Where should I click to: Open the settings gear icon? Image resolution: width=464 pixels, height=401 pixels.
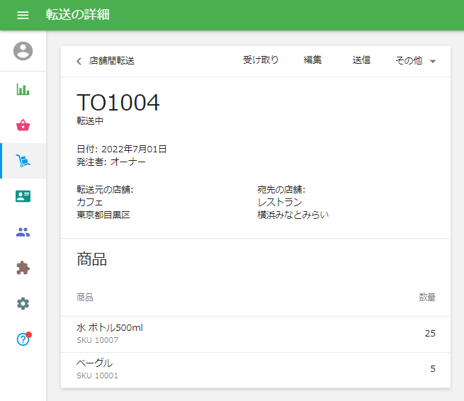pos(23,303)
